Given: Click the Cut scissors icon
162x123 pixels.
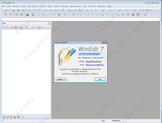Looking at the screenshot, I should (46, 10).
